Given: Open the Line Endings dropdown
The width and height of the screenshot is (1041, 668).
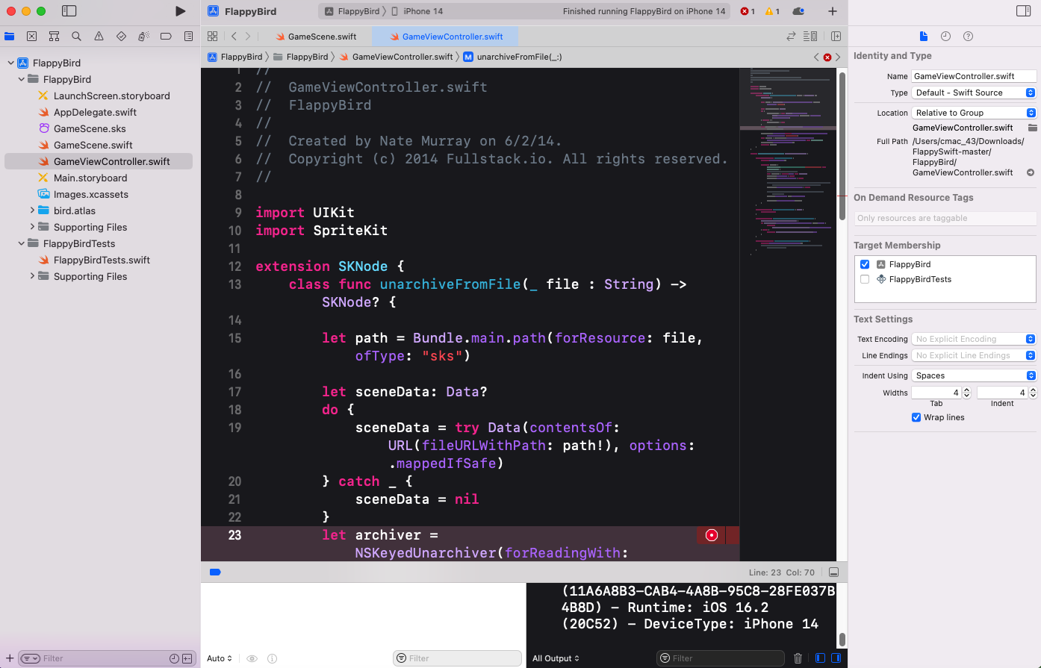Looking at the screenshot, I should (974, 355).
